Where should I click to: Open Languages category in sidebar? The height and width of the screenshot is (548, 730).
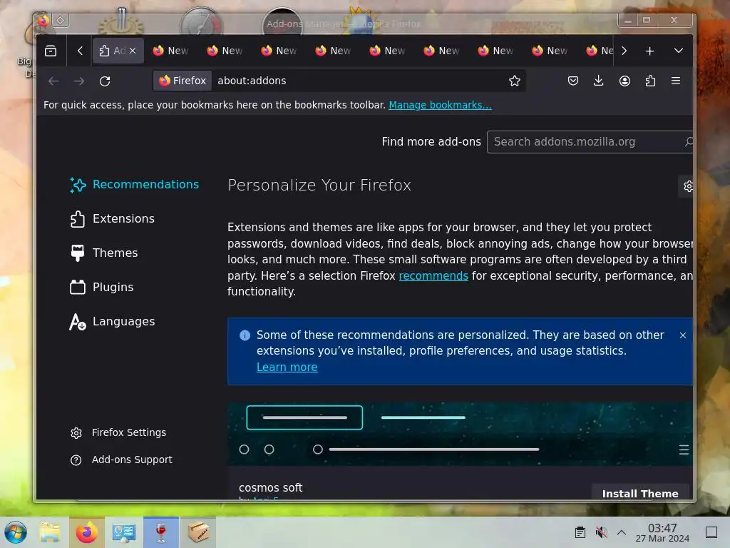[x=113, y=322]
